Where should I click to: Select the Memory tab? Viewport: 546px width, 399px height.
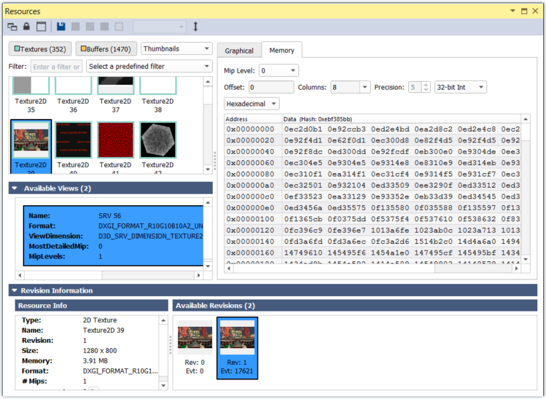[282, 50]
